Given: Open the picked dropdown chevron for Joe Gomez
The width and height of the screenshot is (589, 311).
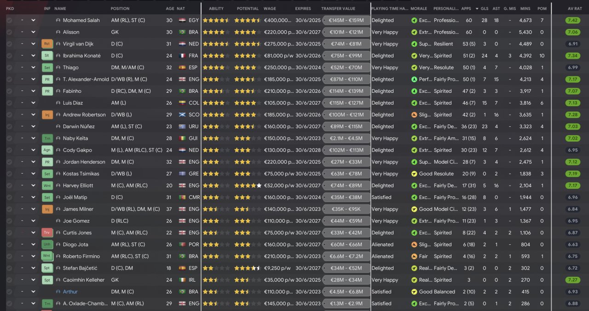Looking at the screenshot, I should tap(33, 221).
